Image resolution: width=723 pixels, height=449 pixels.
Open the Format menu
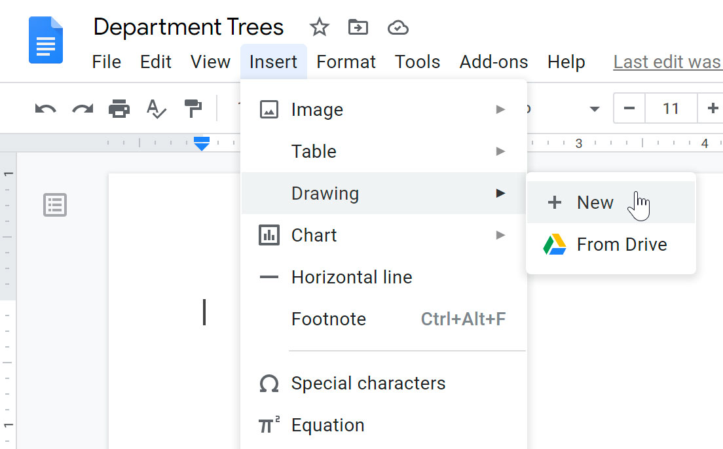346,62
